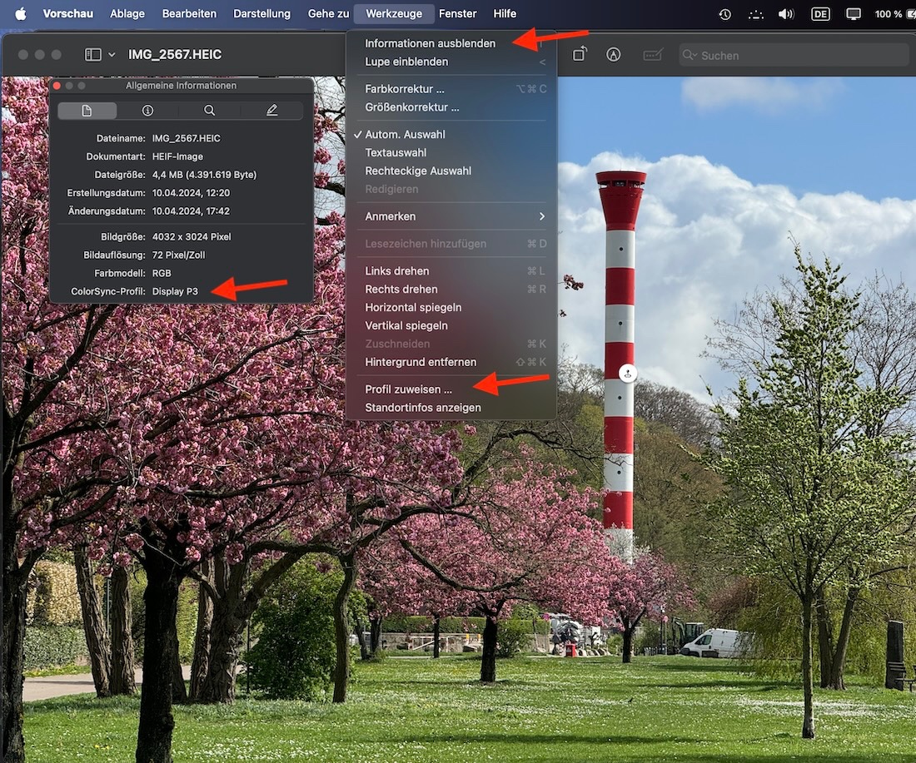Screen dimensions: 916x763
Task: Click the Dokumentart value HEIF-Image
Action: click(177, 156)
